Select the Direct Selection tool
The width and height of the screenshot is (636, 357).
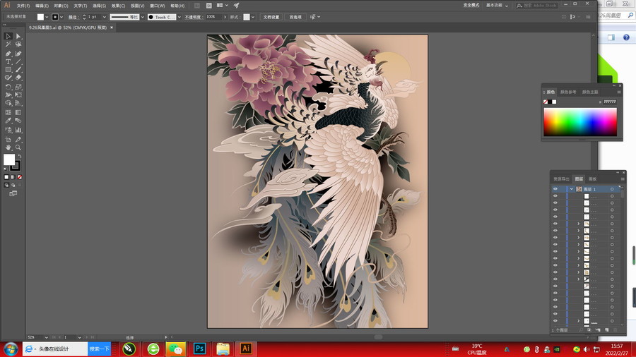pos(18,36)
